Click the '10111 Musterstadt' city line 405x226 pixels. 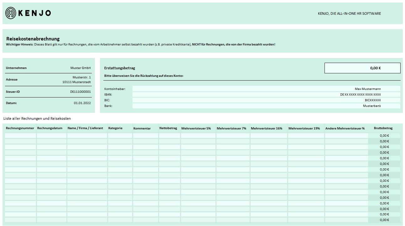point(76,82)
